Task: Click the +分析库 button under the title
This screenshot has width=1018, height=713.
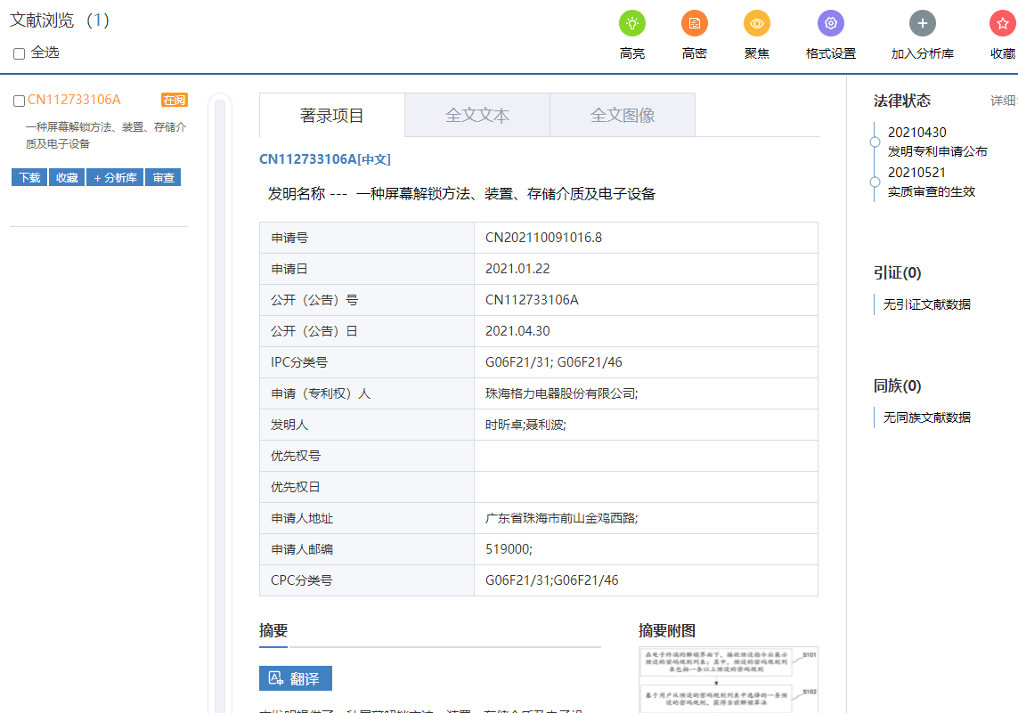Action: tap(114, 176)
